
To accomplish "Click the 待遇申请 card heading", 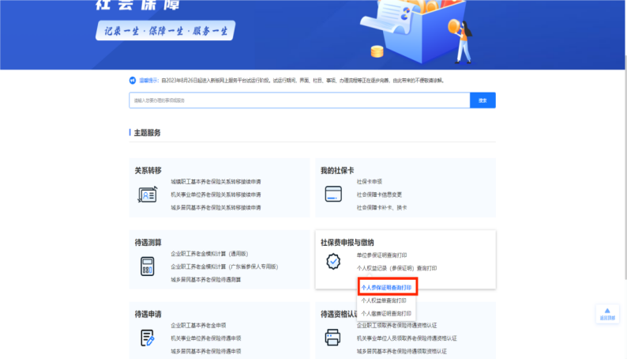I will [x=148, y=314].
